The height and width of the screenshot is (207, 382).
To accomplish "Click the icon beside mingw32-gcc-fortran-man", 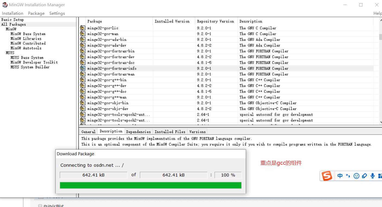I will pyautogui.click(x=83, y=74).
